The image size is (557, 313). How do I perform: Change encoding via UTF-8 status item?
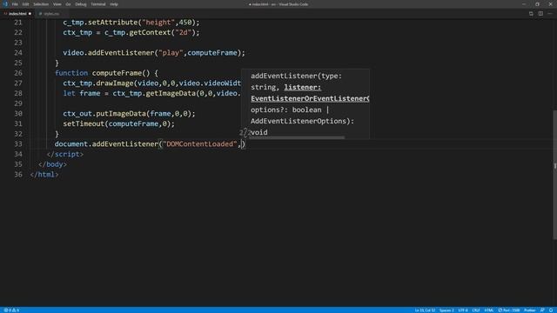pyautogui.click(x=463, y=310)
